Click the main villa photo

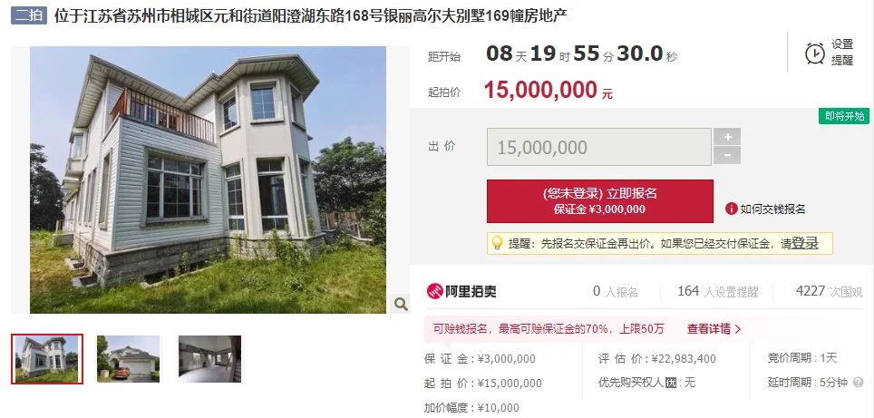208,180
